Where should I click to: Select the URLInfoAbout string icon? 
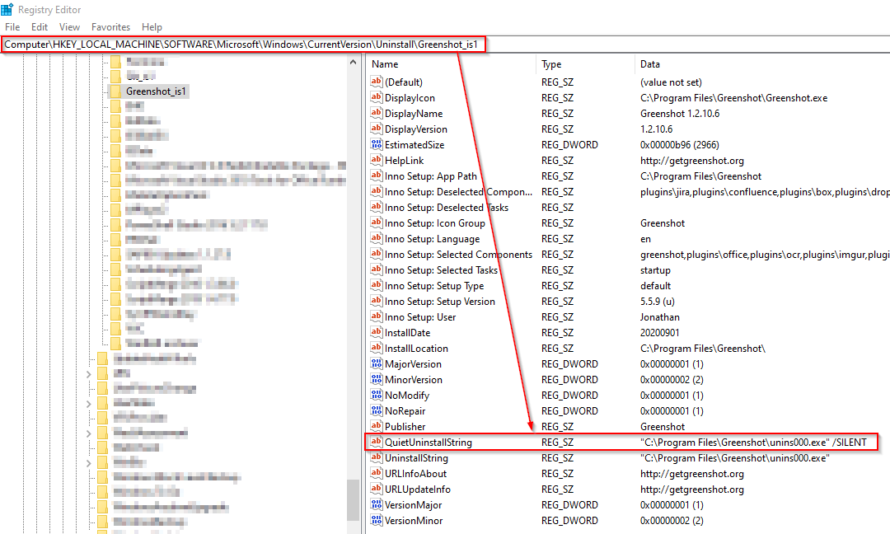pos(377,473)
